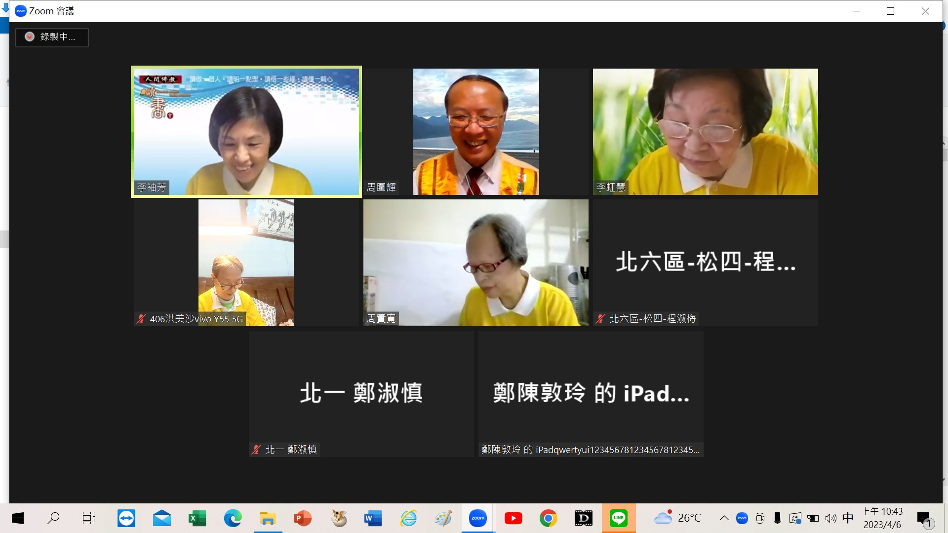948x533 pixels.
Task: Open YouTube from the taskbar
Action: click(513, 518)
